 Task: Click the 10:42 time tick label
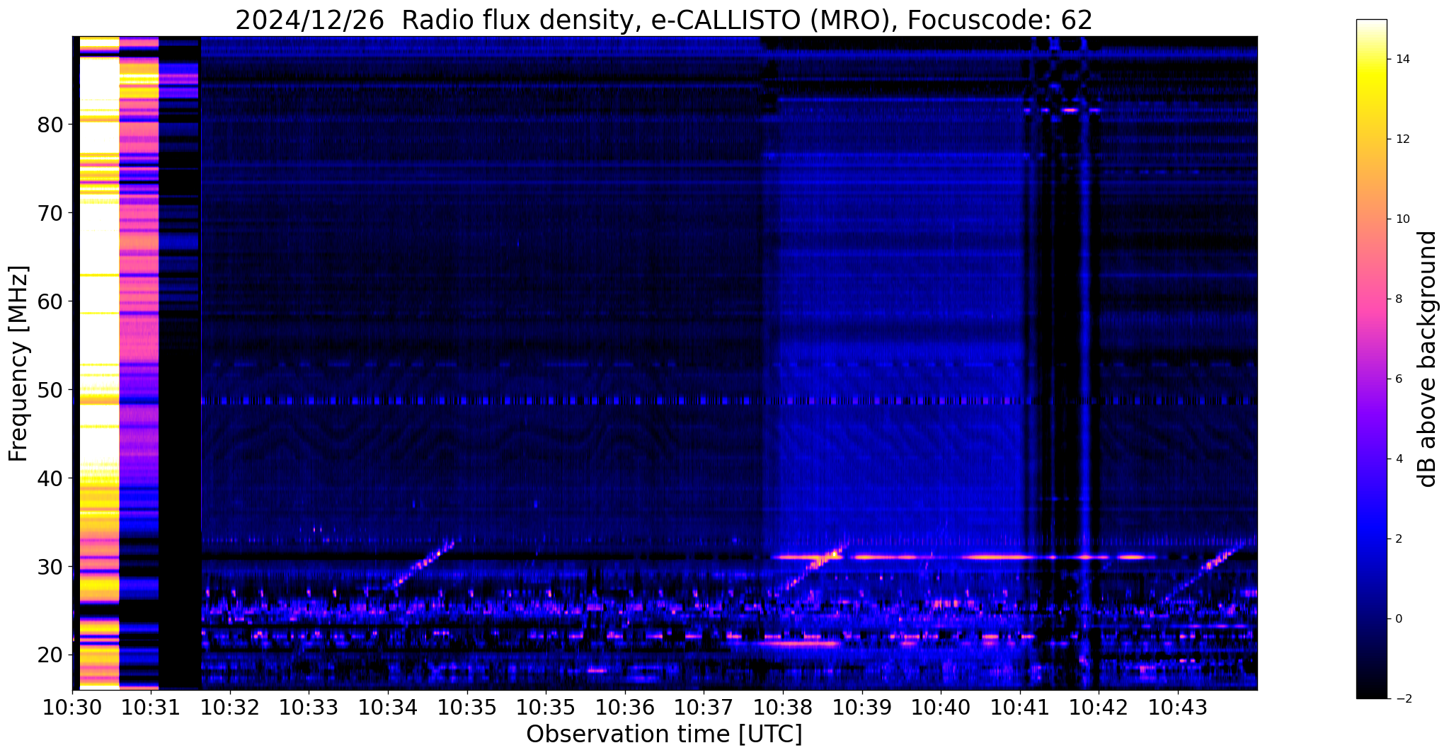point(1099,708)
